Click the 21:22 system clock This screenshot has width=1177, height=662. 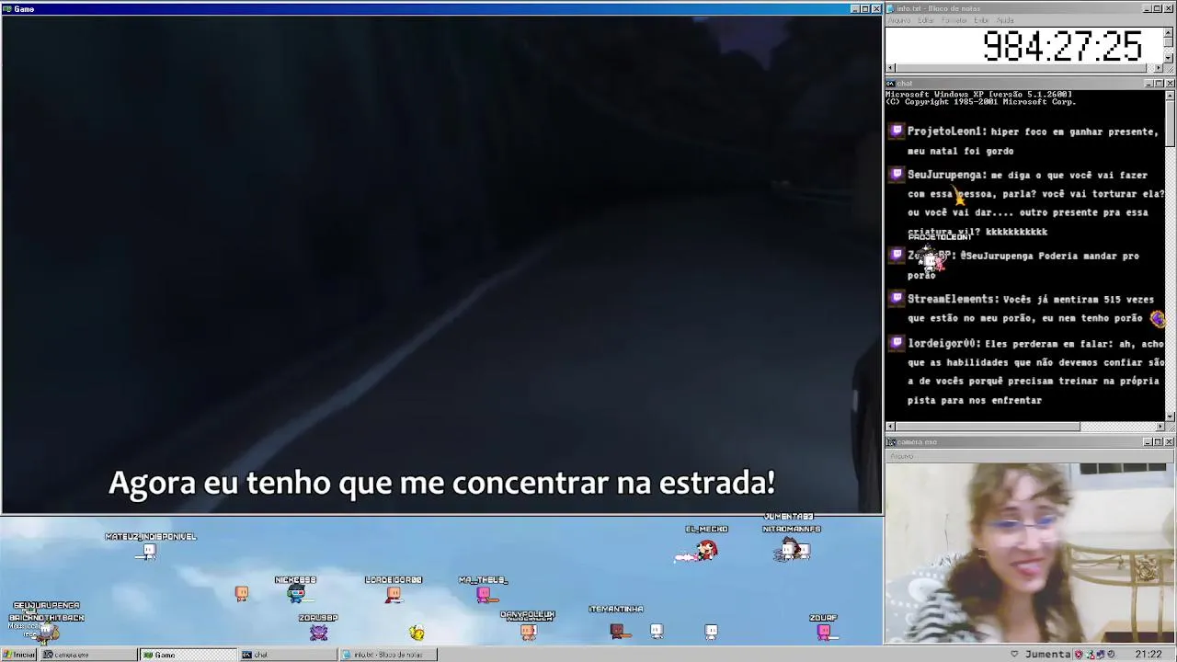(x=1148, y=655)
